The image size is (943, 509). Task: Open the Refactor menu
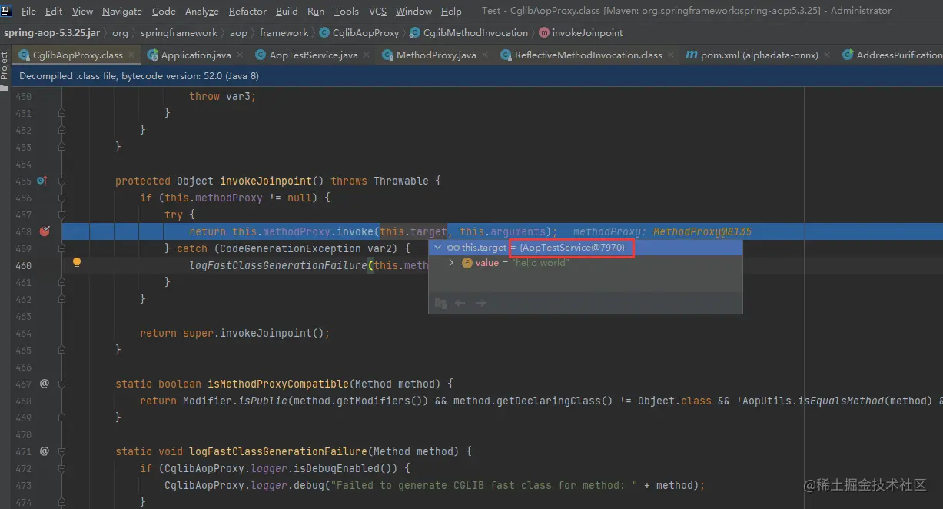[x=247, y=11]
